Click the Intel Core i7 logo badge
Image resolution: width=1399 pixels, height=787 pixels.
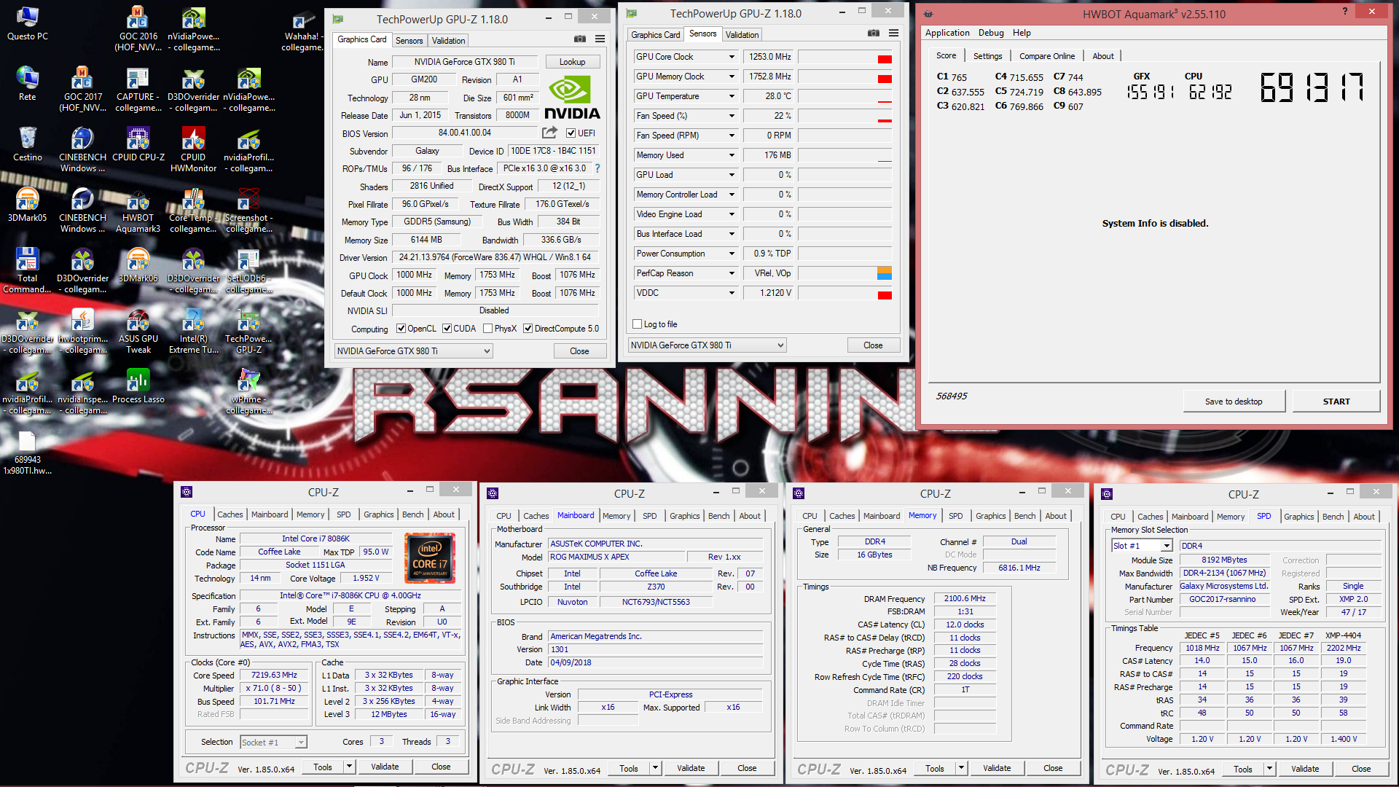(430, 558)
